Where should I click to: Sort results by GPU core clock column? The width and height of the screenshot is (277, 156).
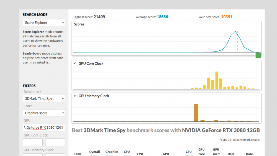click(201, 152)
